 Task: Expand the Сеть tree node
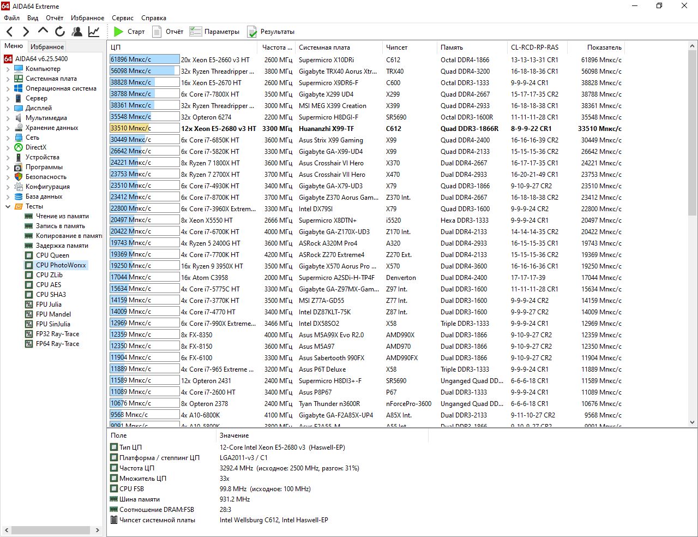click(x=8, y=138)
